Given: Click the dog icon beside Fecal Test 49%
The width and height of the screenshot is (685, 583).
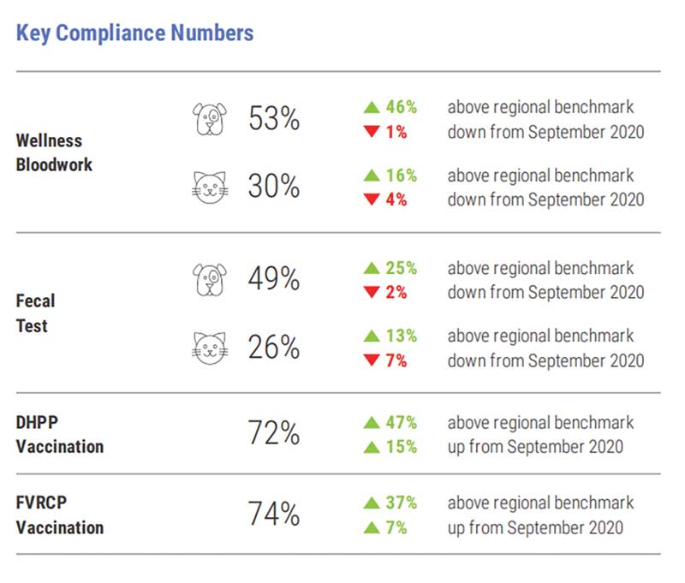Looking at the screenshot, I should tap(210, 279).
